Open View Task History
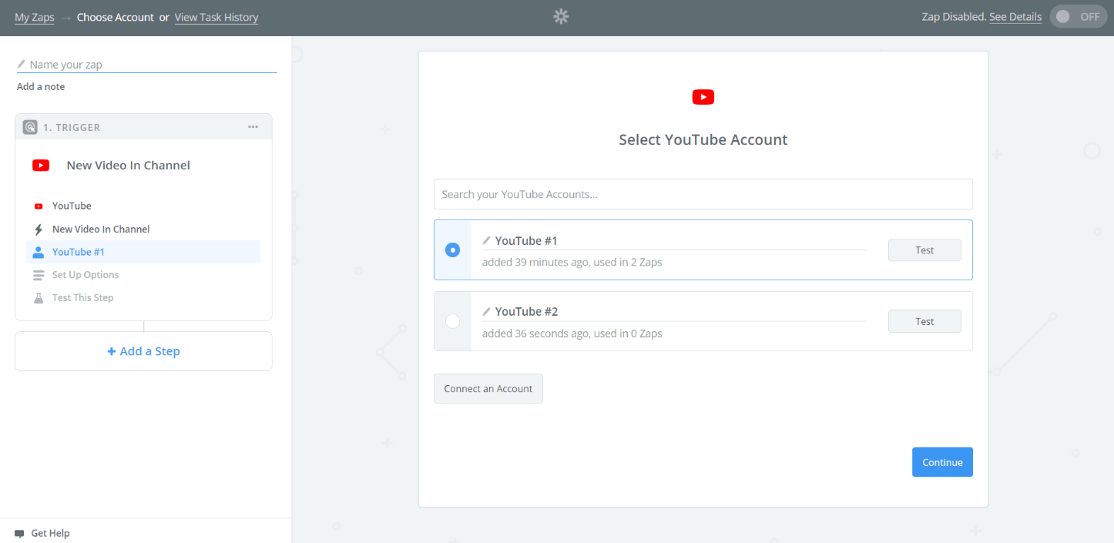This screenshot has width=1114, height=543. 216,16
